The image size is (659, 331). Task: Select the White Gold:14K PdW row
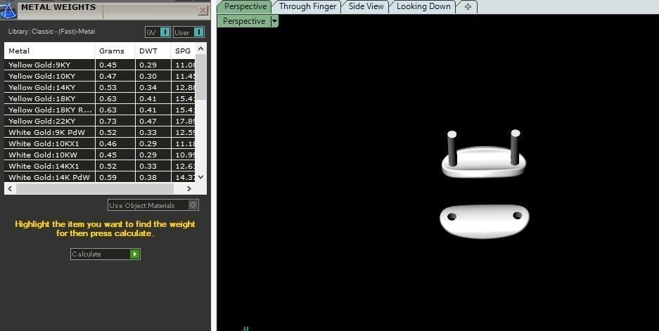click(x=100, y=177)
